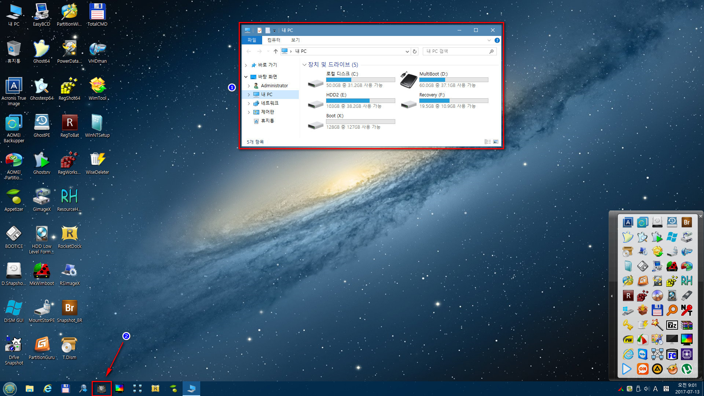Switch to large icons view in status bar
This screenshot has height=396, width=704.
(x=496, y=142)
